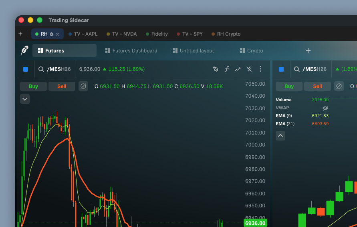The width and height of the screenshot is (357, 227).
Task: Switch to the Crypto layout
Action: point(251,50)
